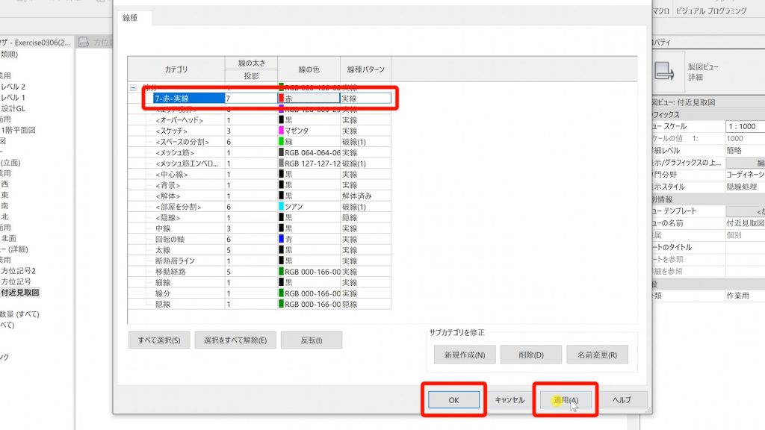Click the 1 : 1000 view scale field

pos(744,127)
